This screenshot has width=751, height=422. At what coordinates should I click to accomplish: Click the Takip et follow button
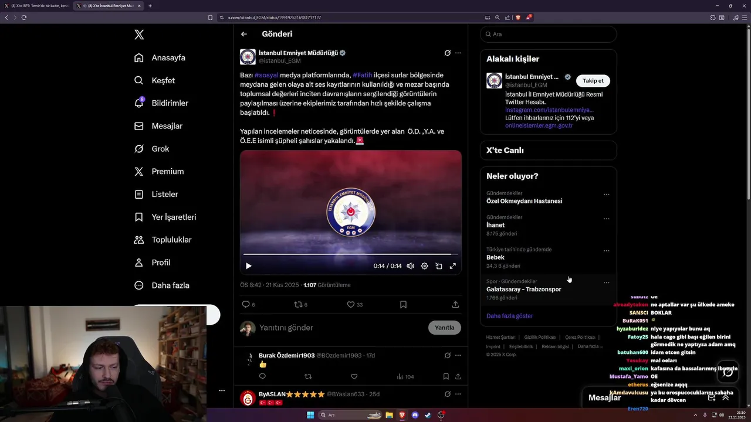click(593, 81)
